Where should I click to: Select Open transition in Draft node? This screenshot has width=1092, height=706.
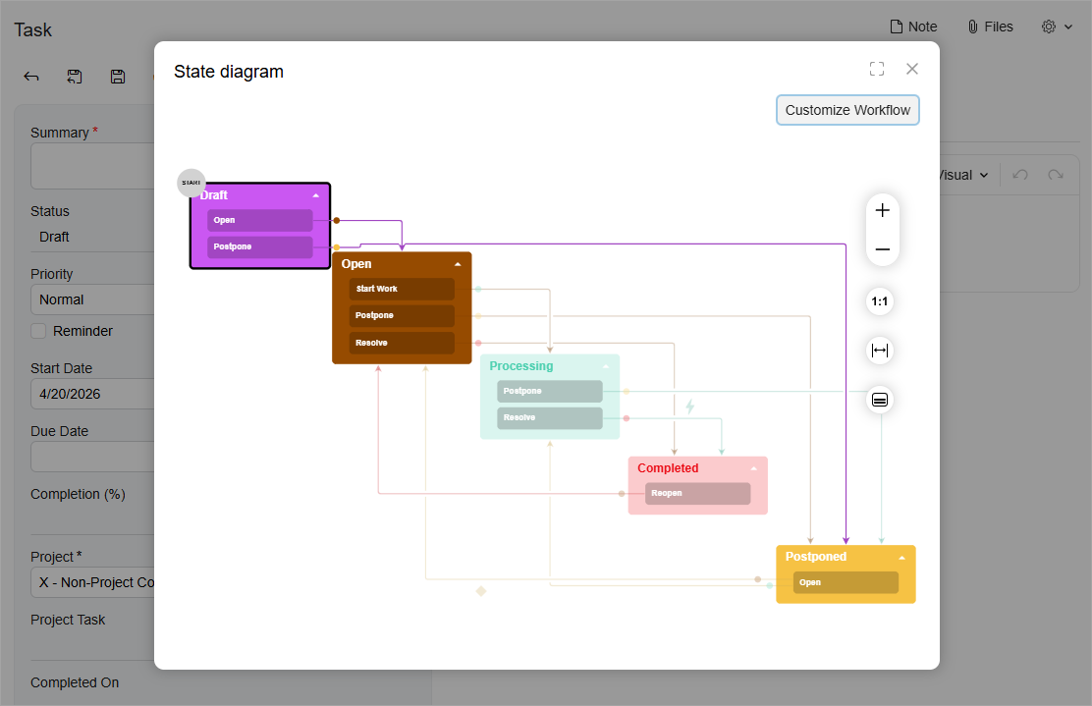(x=260, y=220)
